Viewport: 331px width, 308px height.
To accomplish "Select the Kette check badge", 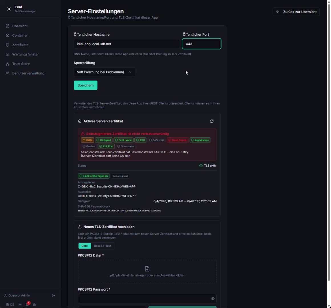I will pyautogui.click(x=87, y=140).
